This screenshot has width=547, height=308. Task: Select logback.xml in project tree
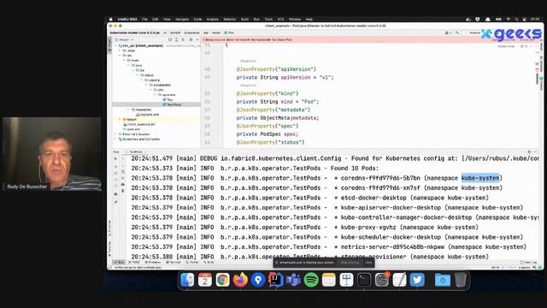tap(147, 115)
